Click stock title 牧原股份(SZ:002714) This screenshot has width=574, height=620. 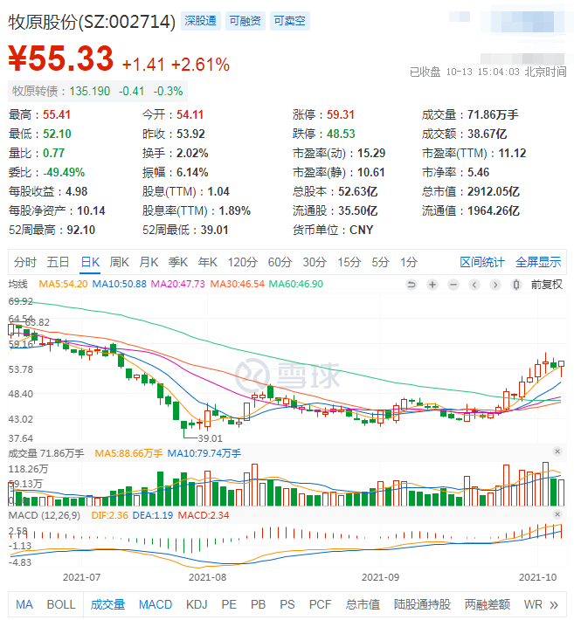pos(92,22)
